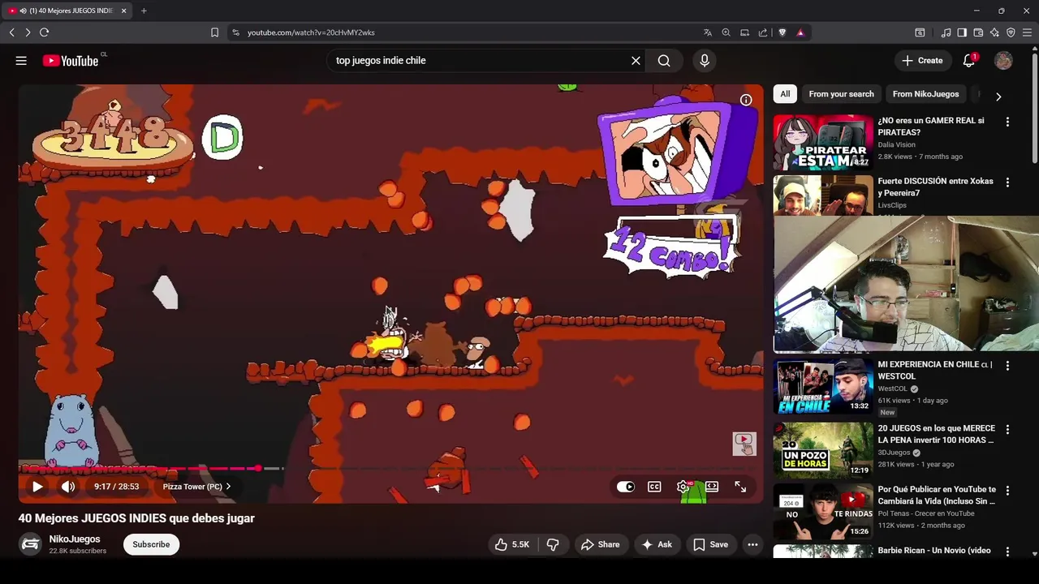This screenshot has width=1039, height=584.
Task: Toggle the browser sidebar panel
Action: pos(962,32)
